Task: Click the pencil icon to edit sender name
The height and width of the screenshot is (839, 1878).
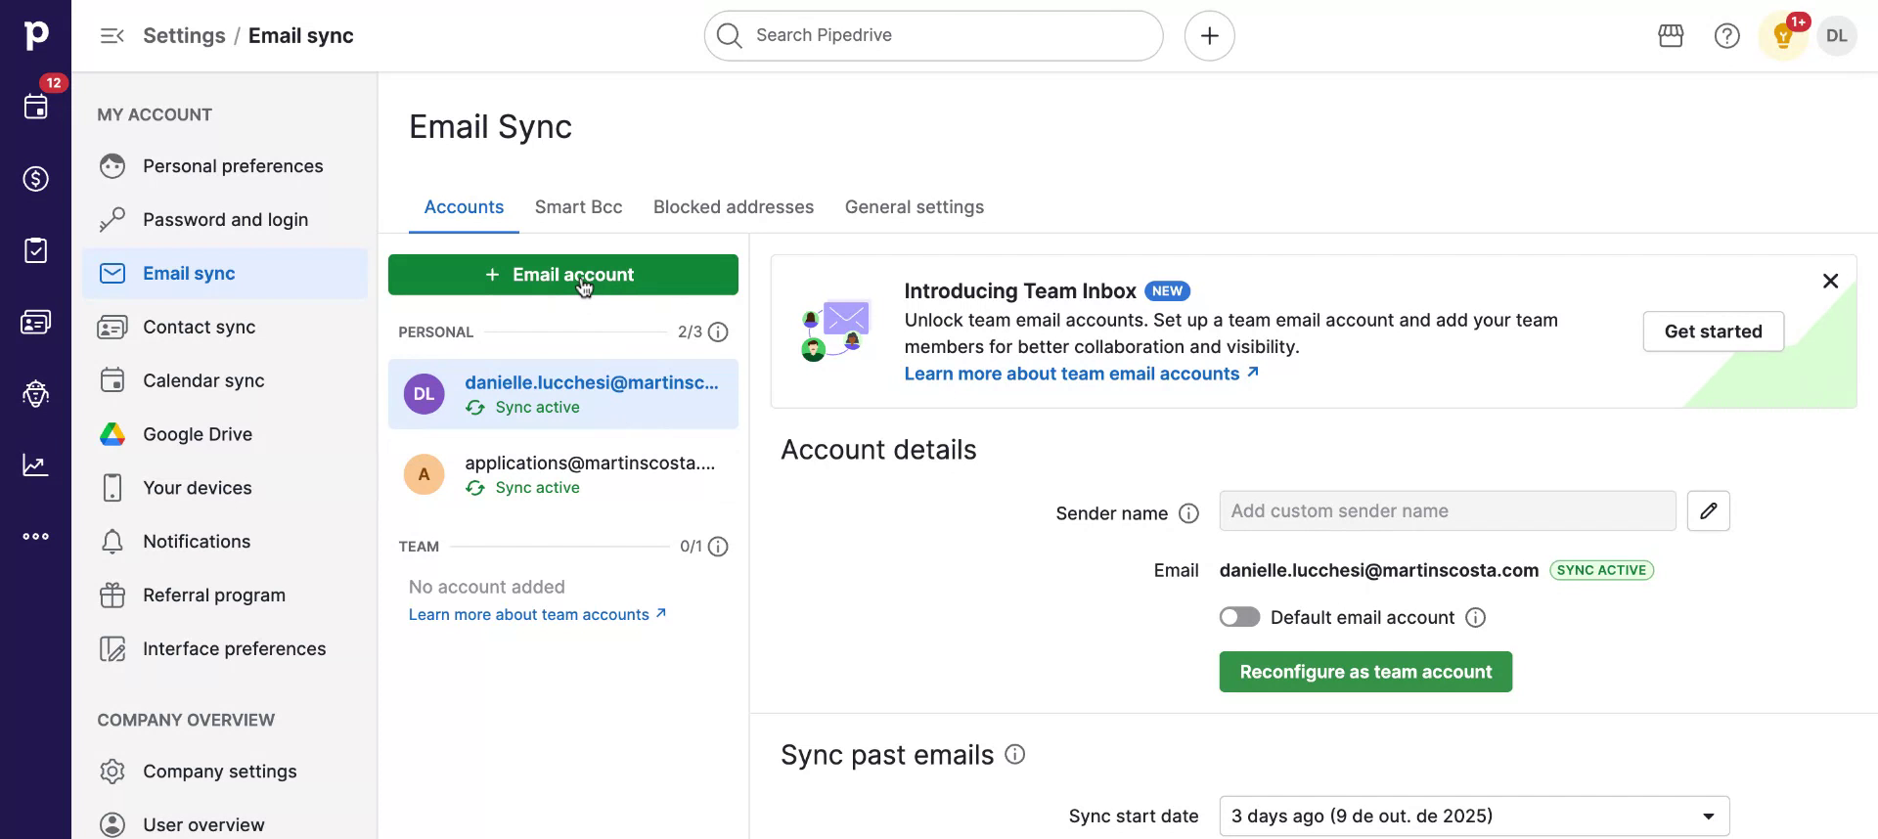Action: click(x=1708, y=511)
